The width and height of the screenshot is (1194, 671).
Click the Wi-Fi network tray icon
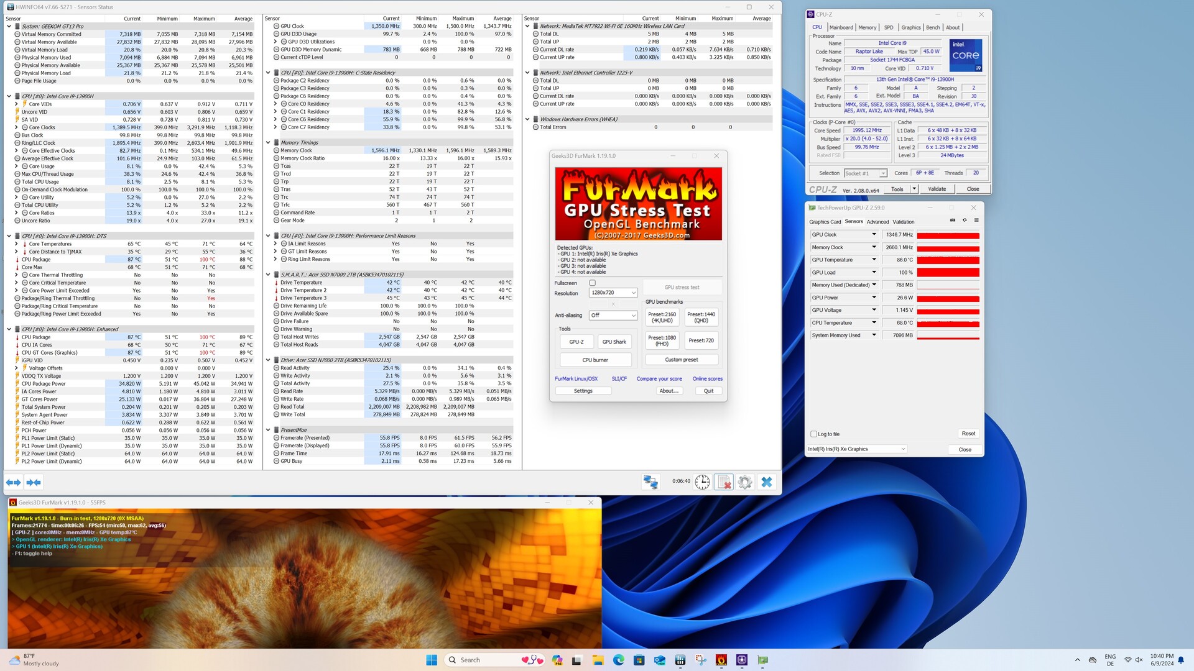pyautogui.click(x=1127, y=660)
